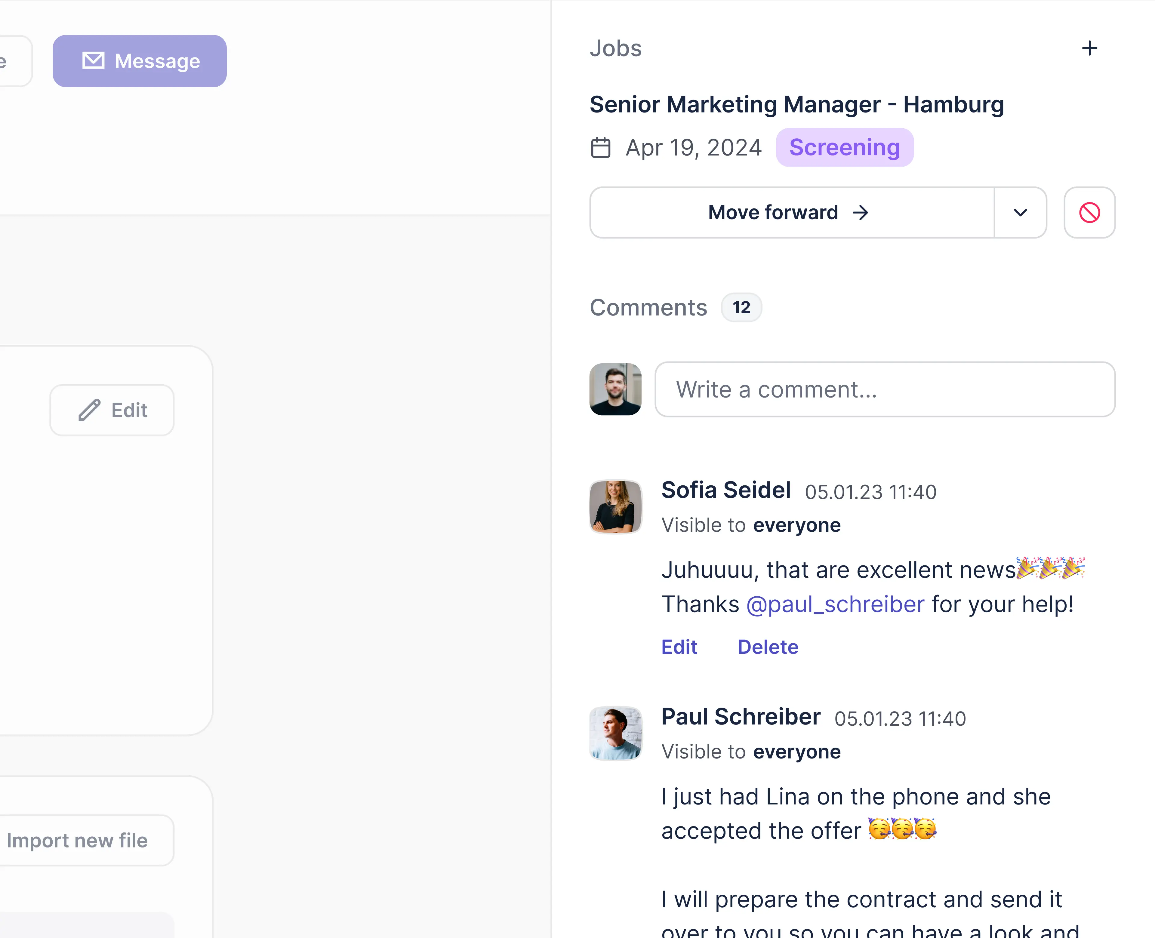This screenshot has width=1155, height=938.
Task: Click the red reject candidate icon
Action: coord(1089,212)
